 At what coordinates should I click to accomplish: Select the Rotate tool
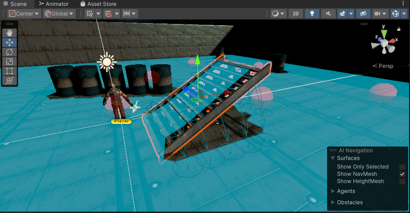click(x=10, y=52)
